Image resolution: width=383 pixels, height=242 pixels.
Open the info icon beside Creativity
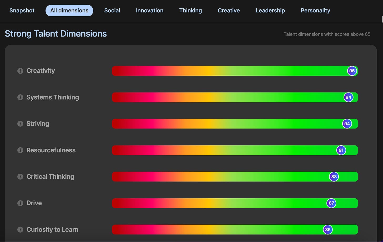(20, 71)
